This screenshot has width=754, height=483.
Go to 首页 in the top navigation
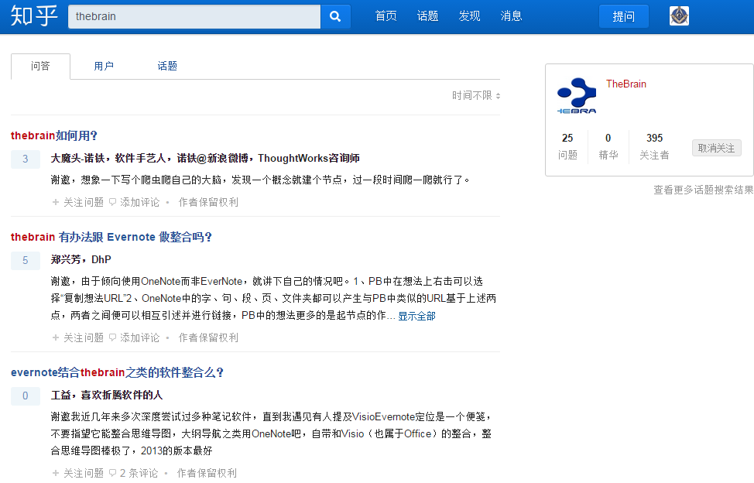tap(386, 16)
